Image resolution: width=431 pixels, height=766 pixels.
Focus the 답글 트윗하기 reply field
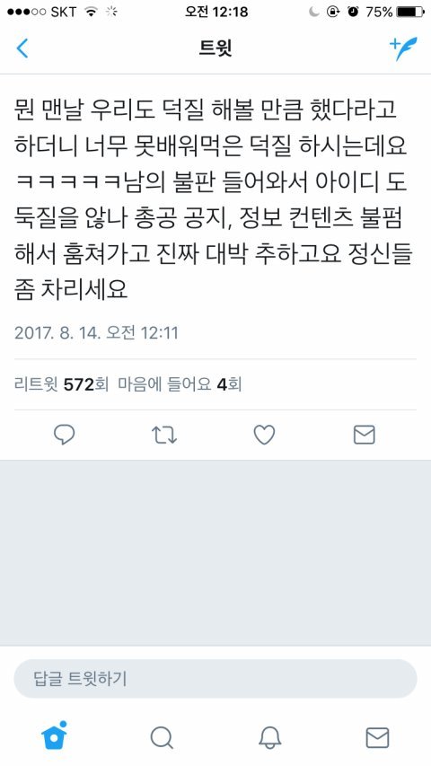coord(215,679)
